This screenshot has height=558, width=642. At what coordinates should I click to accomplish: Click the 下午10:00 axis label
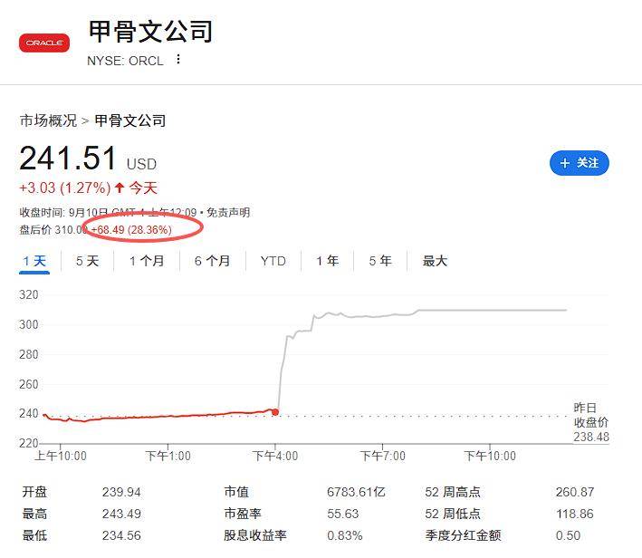point(490,456)
